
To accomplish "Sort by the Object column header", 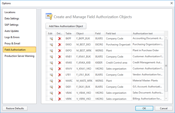I will [85, 33].
